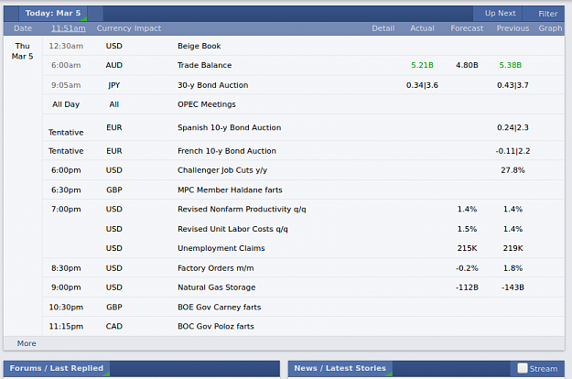Click the Factory Orders previous 1.8%

[513, 268]
